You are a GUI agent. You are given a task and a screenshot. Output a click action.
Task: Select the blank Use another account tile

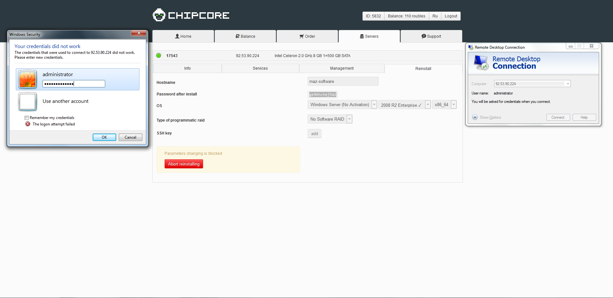click(x=27, y=102)
